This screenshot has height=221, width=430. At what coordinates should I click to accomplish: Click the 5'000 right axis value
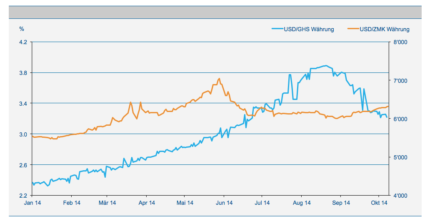point(400,157)
